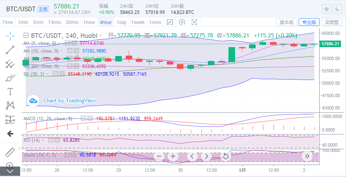The image size is (346, 177).
Task: Click the 主板 badge next to BTC/USDT
Action: pyautogui.click(x=43, y=9)
